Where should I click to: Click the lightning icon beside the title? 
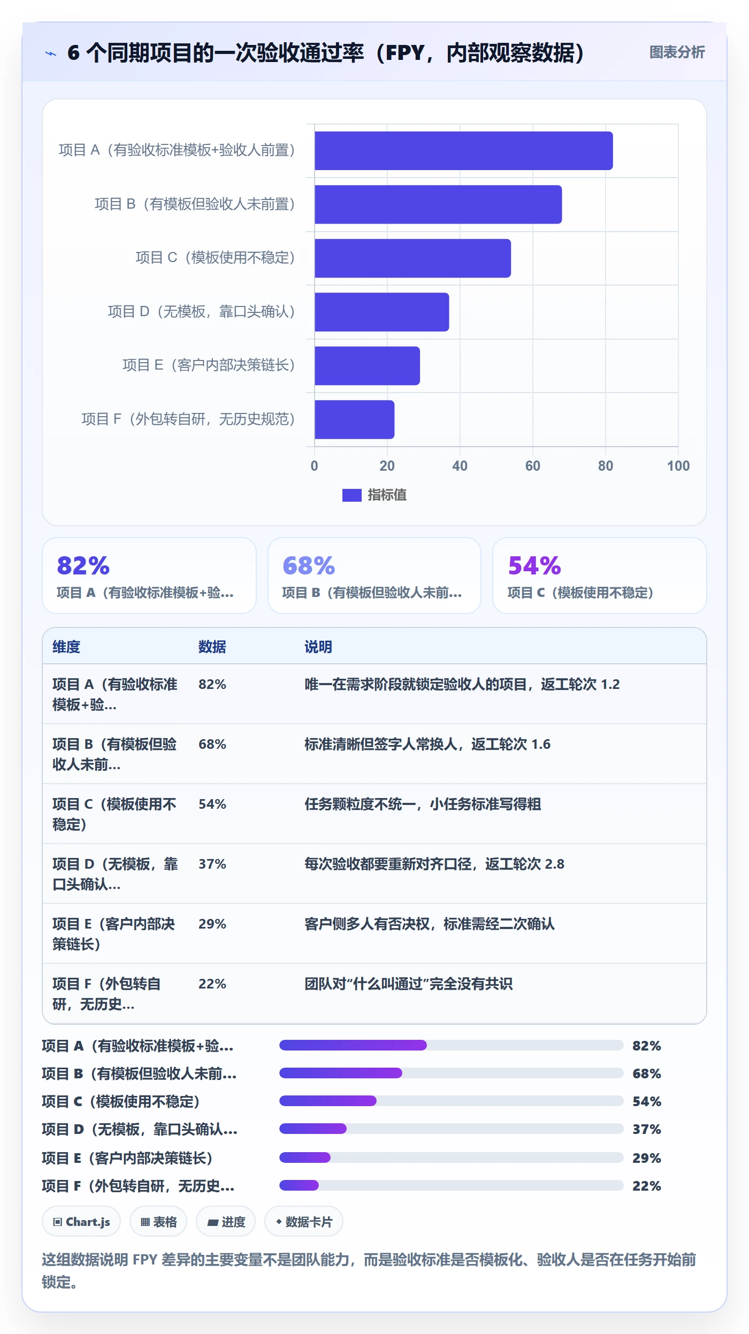(x=51, y=53)
